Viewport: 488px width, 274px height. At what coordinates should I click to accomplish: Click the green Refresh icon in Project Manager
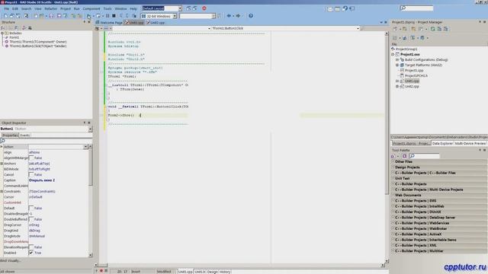432,29
